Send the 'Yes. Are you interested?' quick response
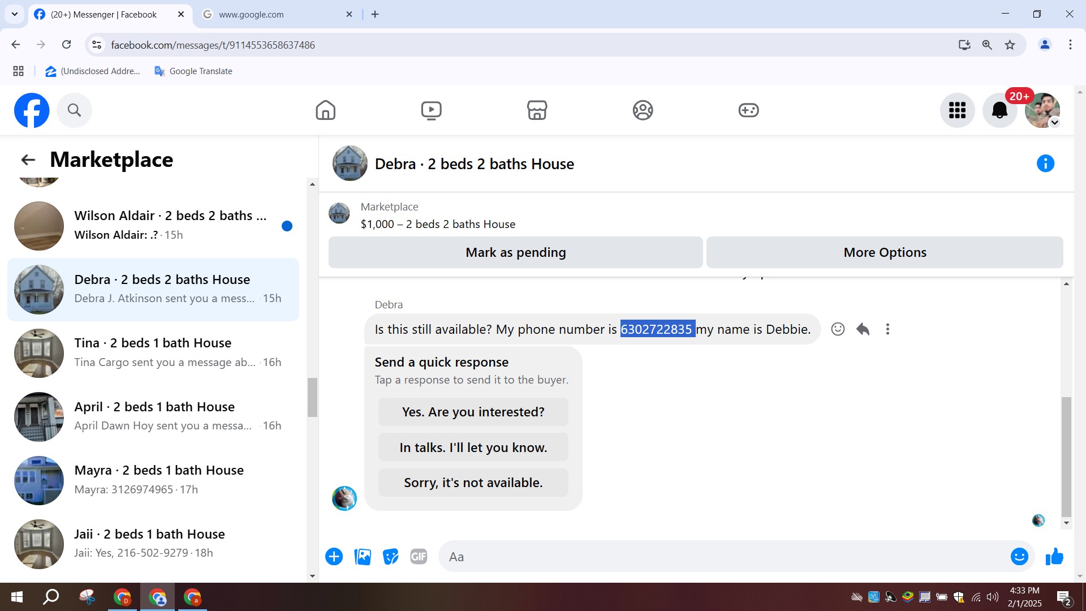 point(473,412)
